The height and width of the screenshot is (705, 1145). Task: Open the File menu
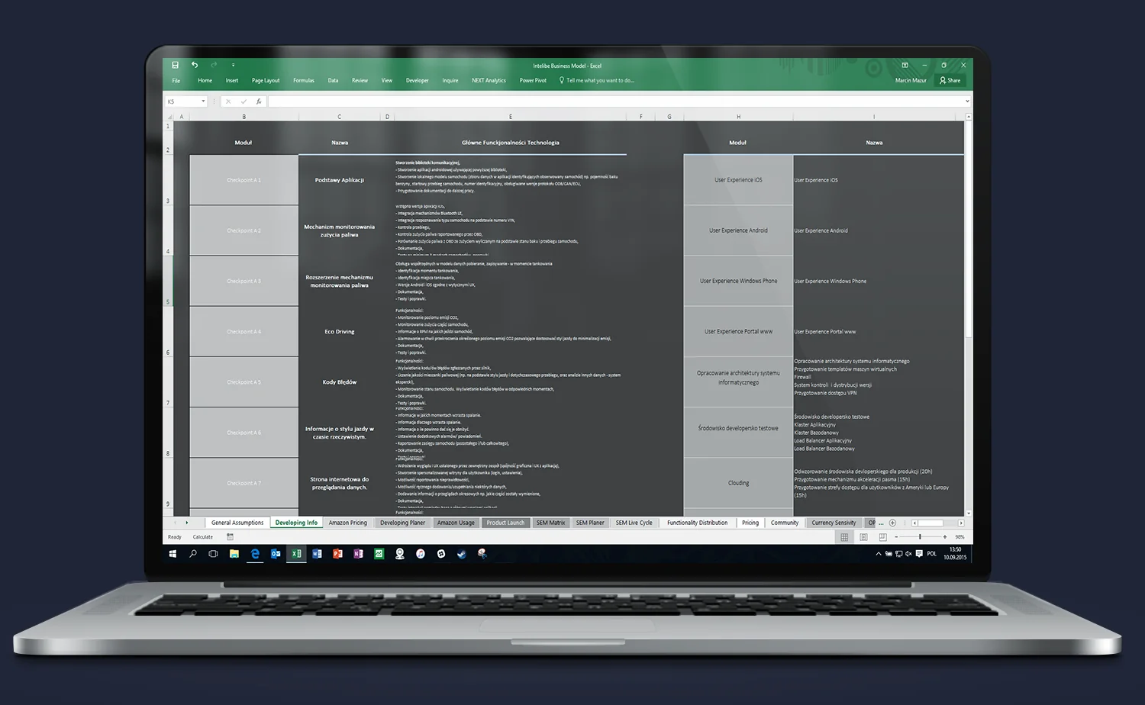(x=176, y=80)
